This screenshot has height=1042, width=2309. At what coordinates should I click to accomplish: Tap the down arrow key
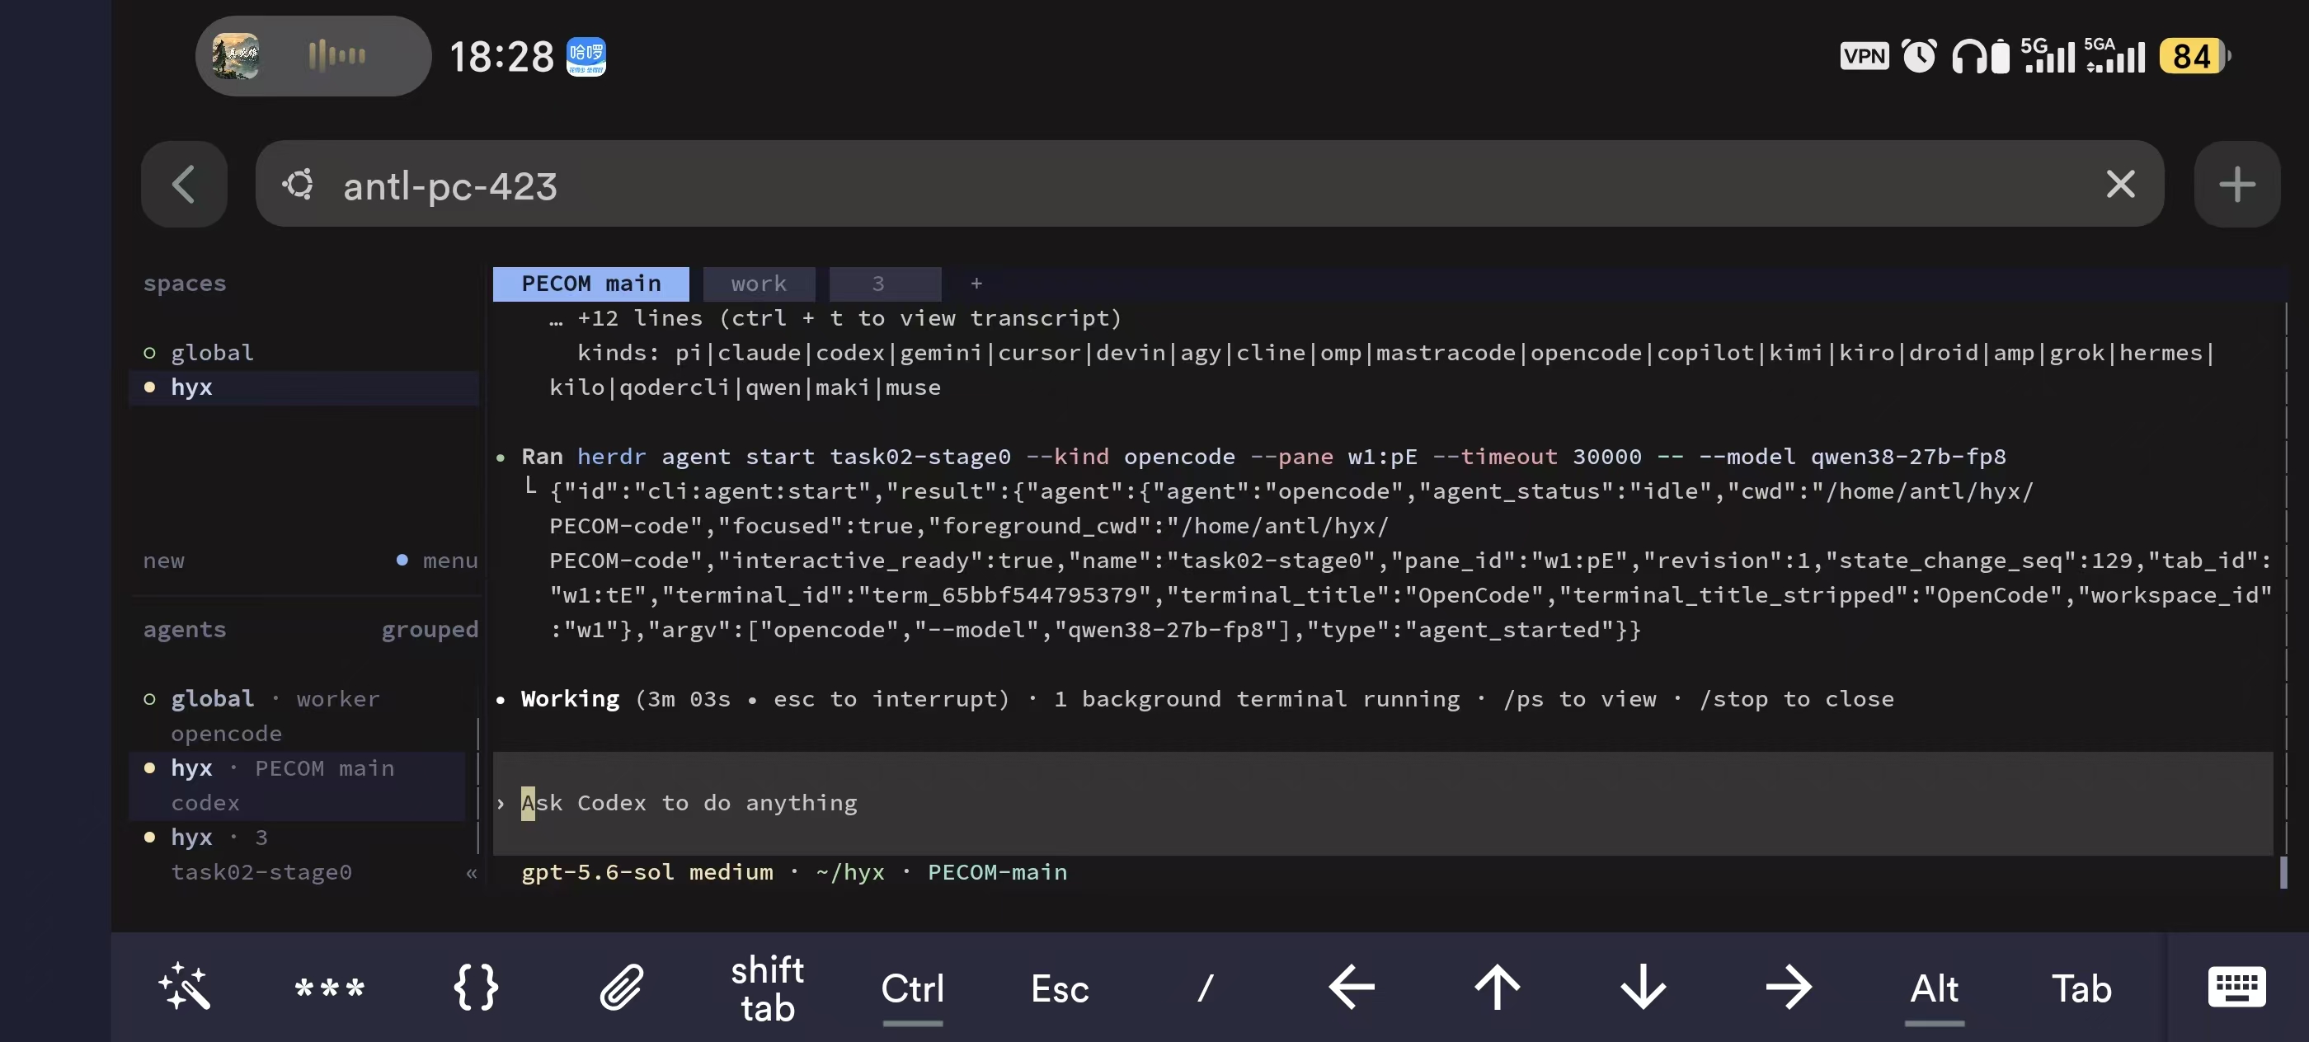[x=1643, y=988]
